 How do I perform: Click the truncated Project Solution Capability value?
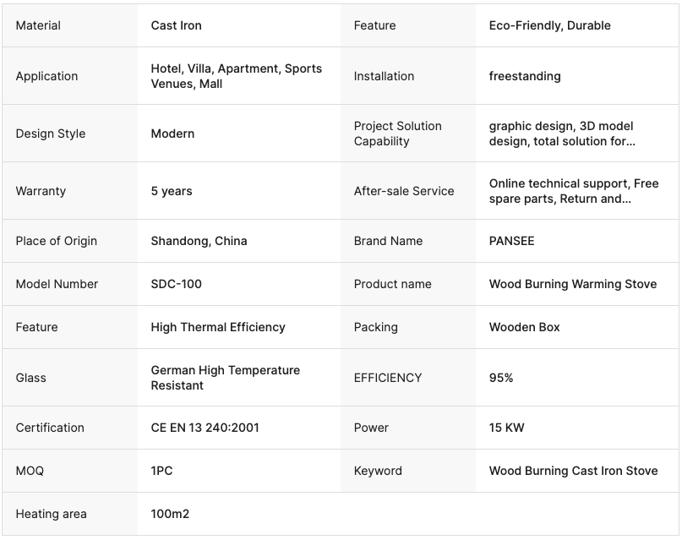[561, 134]
